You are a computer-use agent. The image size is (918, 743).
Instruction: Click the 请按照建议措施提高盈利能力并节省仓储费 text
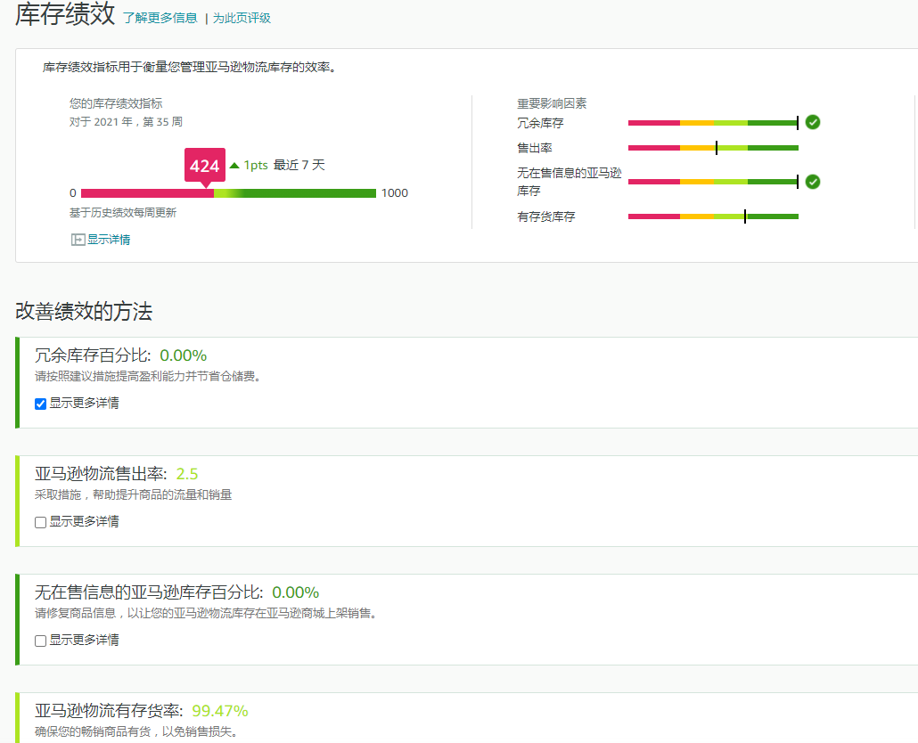coord(148,376)
